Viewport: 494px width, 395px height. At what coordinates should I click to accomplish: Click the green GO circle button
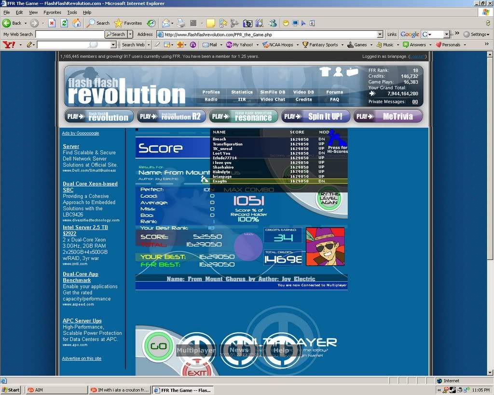(158, 346)
